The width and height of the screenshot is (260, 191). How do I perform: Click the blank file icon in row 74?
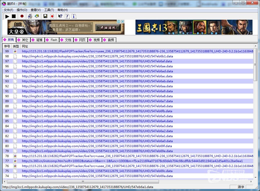coord(15,176)
